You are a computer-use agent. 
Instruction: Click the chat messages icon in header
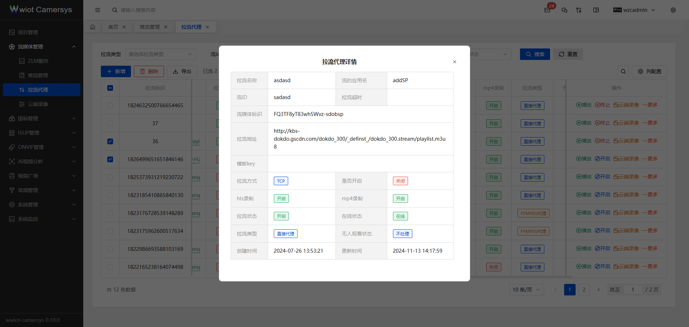tap(564, 10)
